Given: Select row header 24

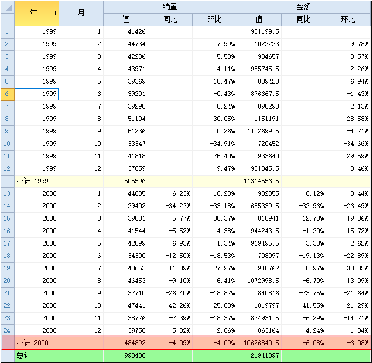Looking at the screenshot, I should [x=7, y=330].
